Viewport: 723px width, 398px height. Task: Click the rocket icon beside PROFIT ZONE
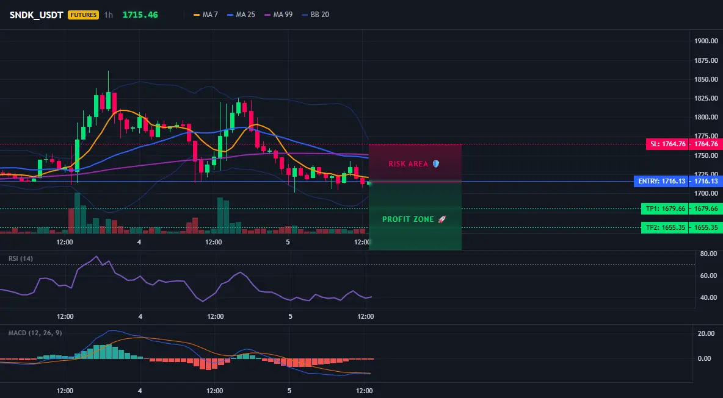(x=441, y=219)
